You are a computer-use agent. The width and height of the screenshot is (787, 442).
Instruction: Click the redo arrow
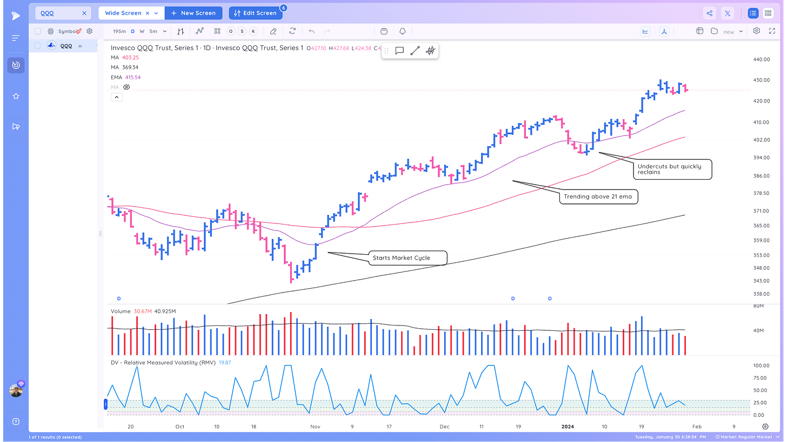click(x=328, y=31)
